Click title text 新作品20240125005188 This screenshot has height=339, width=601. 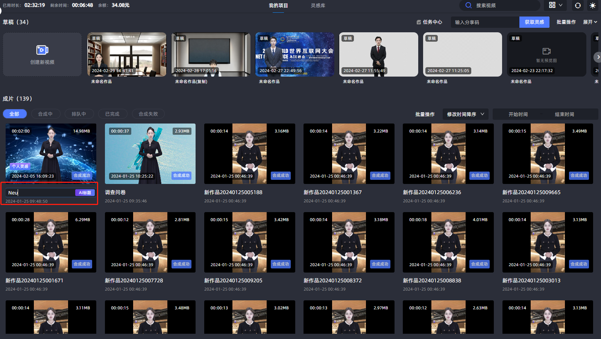point(233,192)
